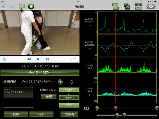Open EMG filter 設定 button
Screen dimensions: 159x119
pos(49,96)
